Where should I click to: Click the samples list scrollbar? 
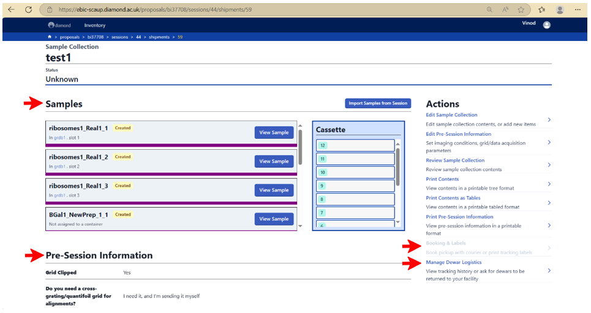[x=301, y=147]
